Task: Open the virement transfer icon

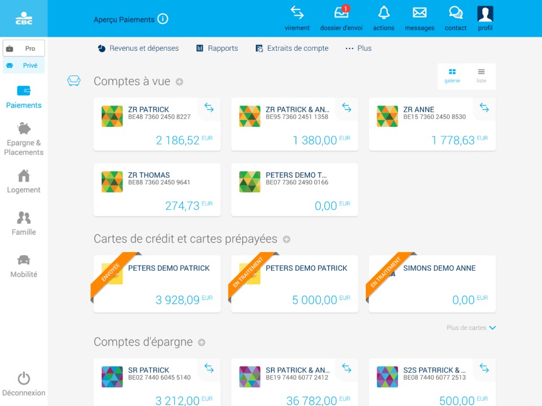Action: tap(297, 14)
